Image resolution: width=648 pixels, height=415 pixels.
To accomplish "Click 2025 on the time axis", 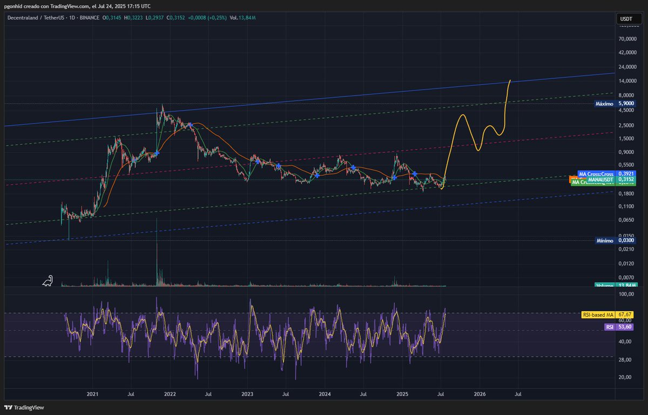I will (403, 395).
